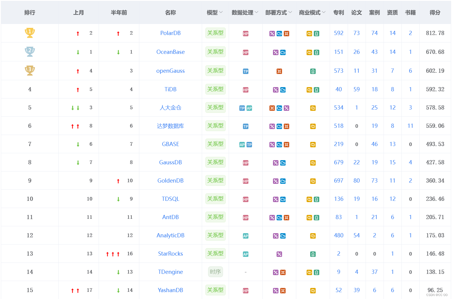The image size is (452, 299).
Task: Click the purple deployment icon in OceanBase row
Action: coord(276,52)
